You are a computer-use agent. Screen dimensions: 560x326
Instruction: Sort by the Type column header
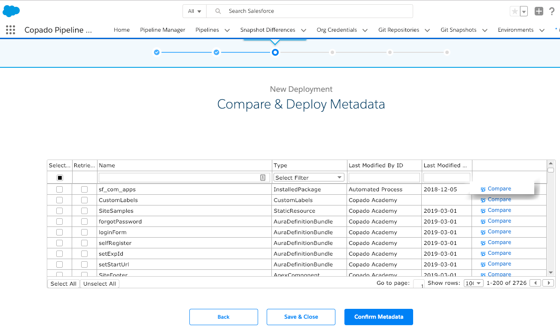[x=310, y=165]
